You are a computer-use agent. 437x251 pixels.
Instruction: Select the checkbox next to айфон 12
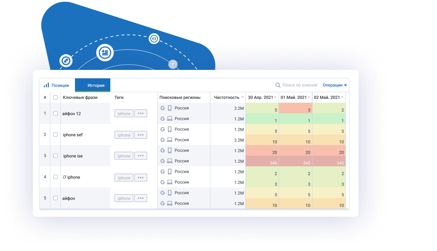tap(55, 113)
